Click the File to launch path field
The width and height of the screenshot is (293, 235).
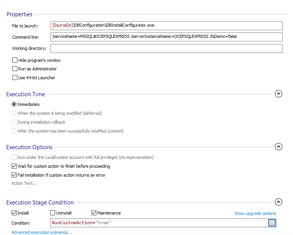pyautogui.click(x=166, y=26)
